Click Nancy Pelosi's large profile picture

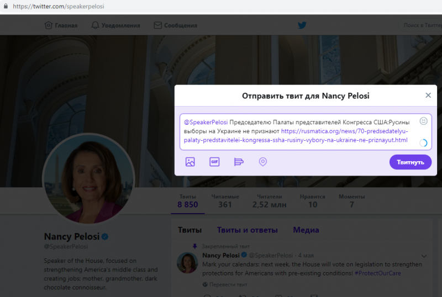click(x=89, y=179)
